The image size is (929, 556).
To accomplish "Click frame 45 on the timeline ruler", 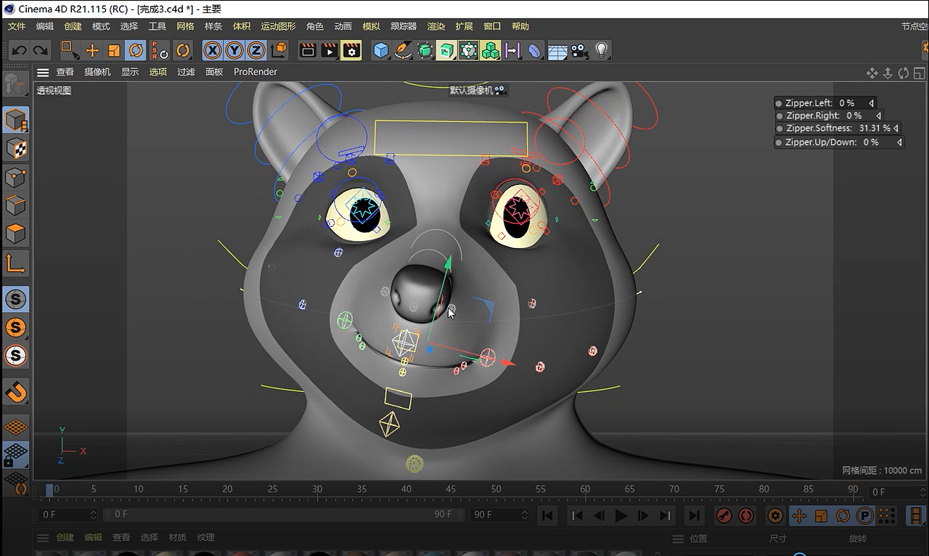I will click(451, 491).
